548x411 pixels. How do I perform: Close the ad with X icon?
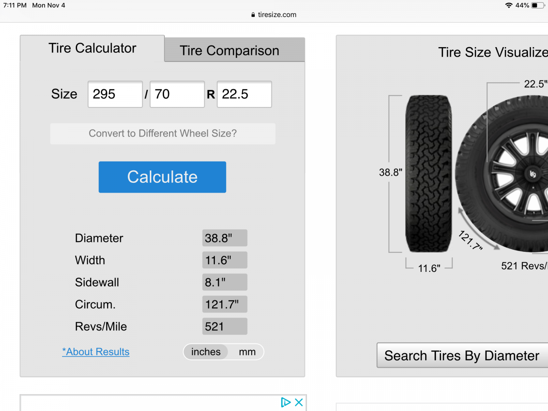point(299,402)
